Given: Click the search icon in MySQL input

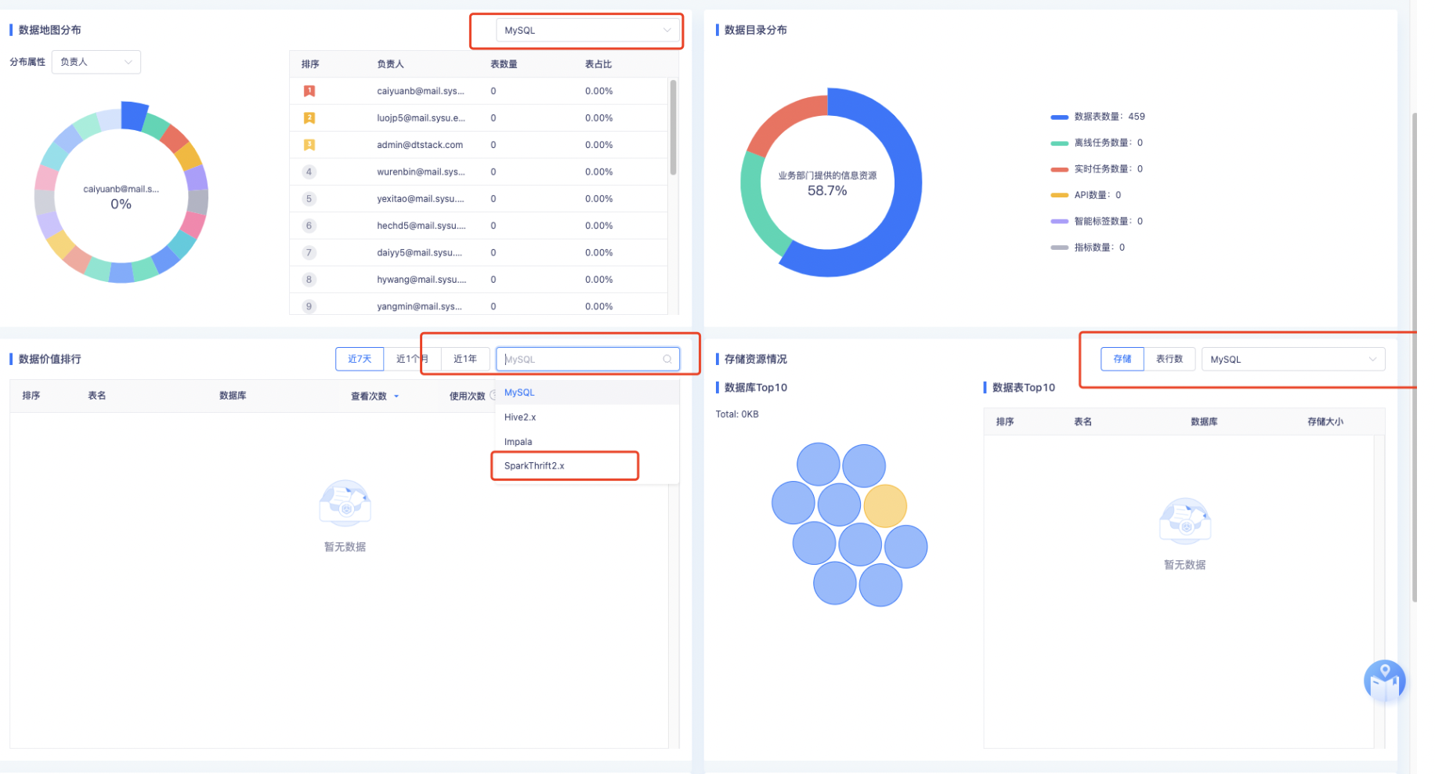Looking at the screenshot, I should coord(667,359).
